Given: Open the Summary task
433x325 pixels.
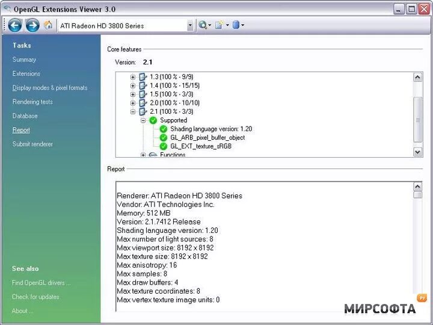Looking at the screenshot, I should (24, 60).
